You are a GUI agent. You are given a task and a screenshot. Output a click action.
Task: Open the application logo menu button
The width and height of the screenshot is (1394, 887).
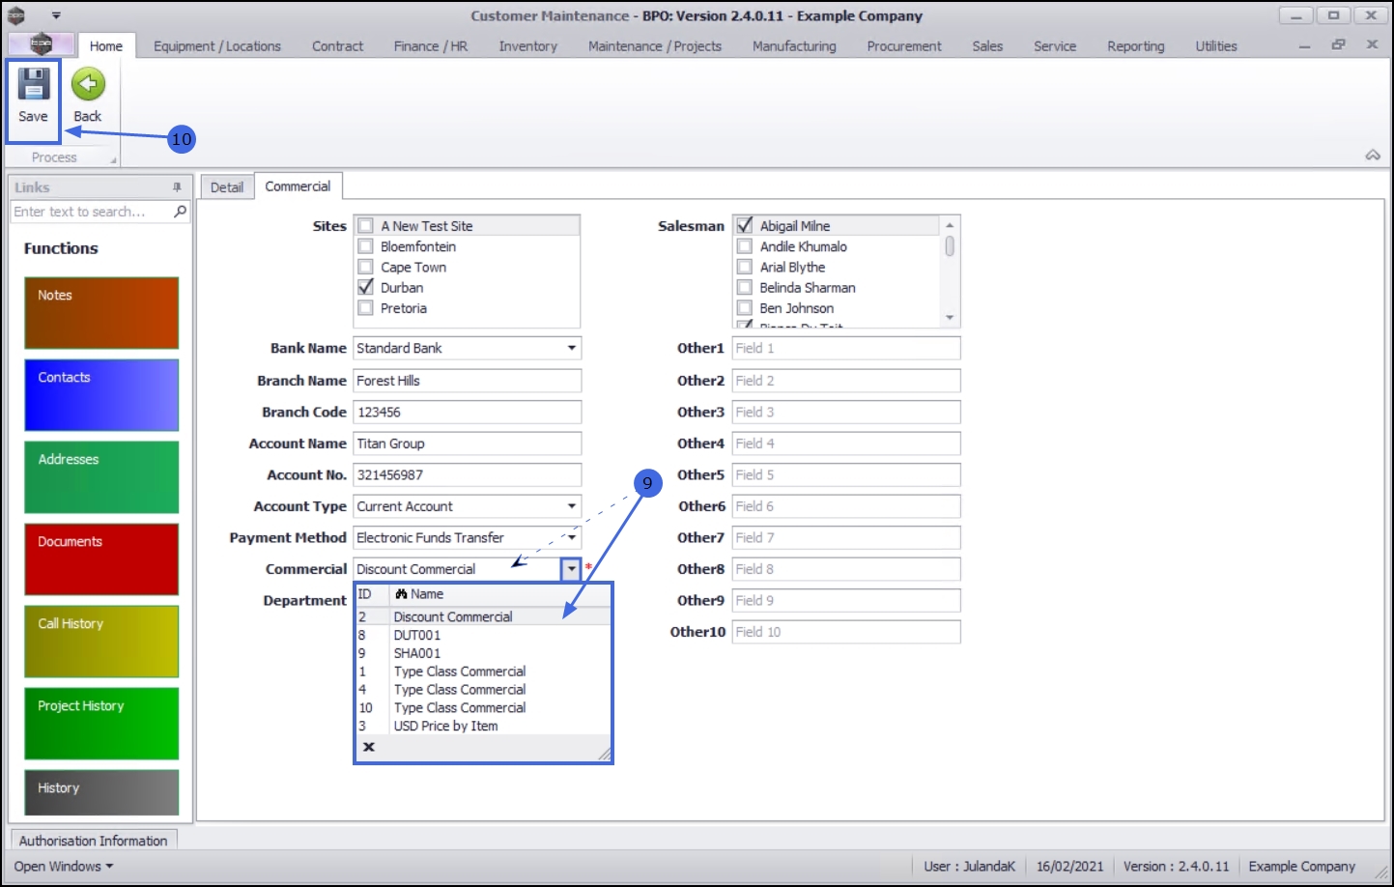tap(41, 43)
